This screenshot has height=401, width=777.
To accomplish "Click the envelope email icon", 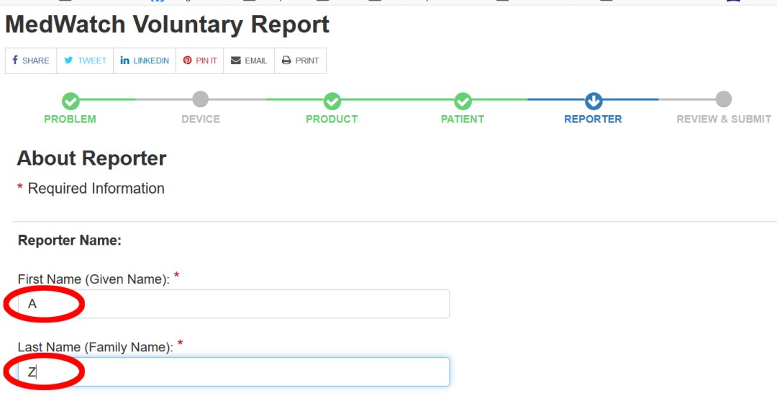I will (x=236, y=60).
